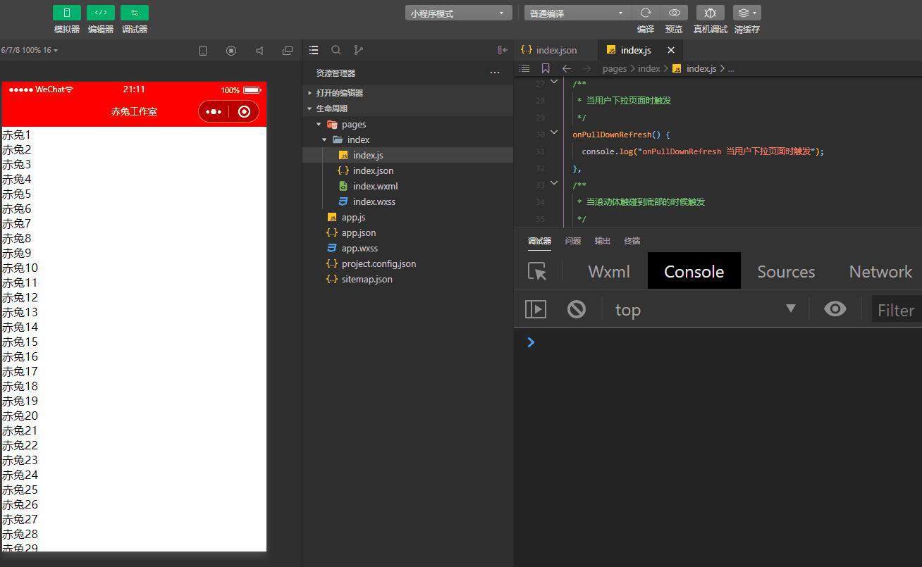Image resolution: width=922 pixels, height=567 pixels.
Task: Open the mini program mode dropdown
Action: pos(458,13)
